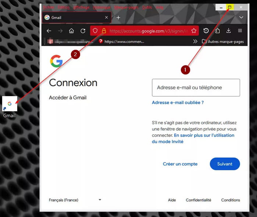The height and width of the screenshot is (217, 257).
Task: Click the Suivant button
Action: [x=225, y=164]
